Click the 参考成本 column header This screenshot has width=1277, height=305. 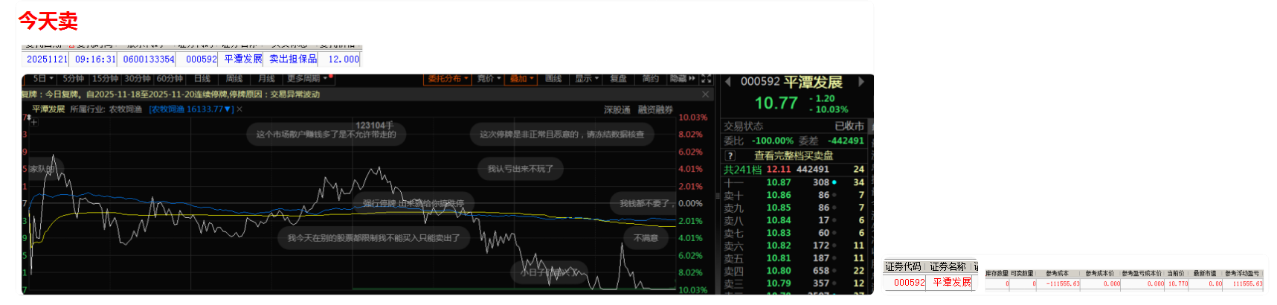[x=1057, y=274]
